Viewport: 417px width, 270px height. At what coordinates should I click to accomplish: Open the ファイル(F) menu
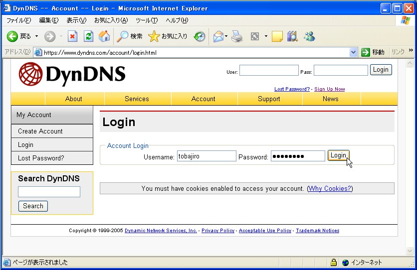pyautogui.click(x=18, y=20)
